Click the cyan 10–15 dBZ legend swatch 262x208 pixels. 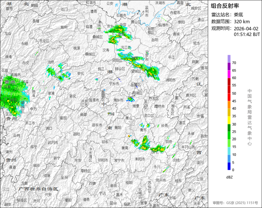click(x=229, y=151)
